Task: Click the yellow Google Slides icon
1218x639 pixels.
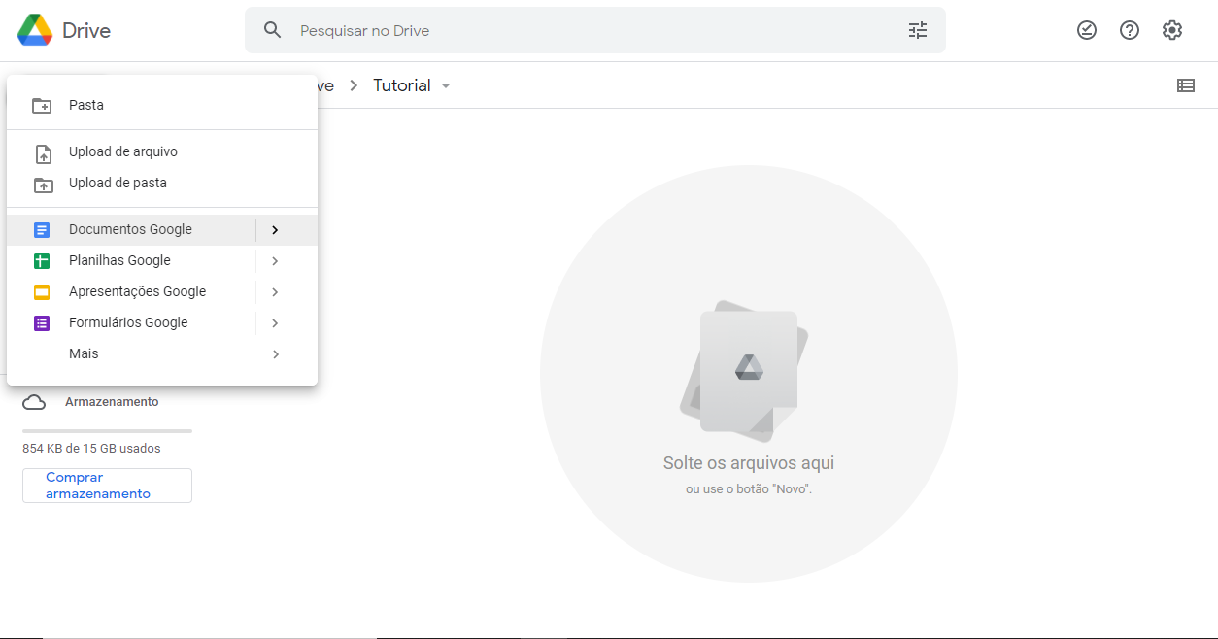Action: point(42,292)
